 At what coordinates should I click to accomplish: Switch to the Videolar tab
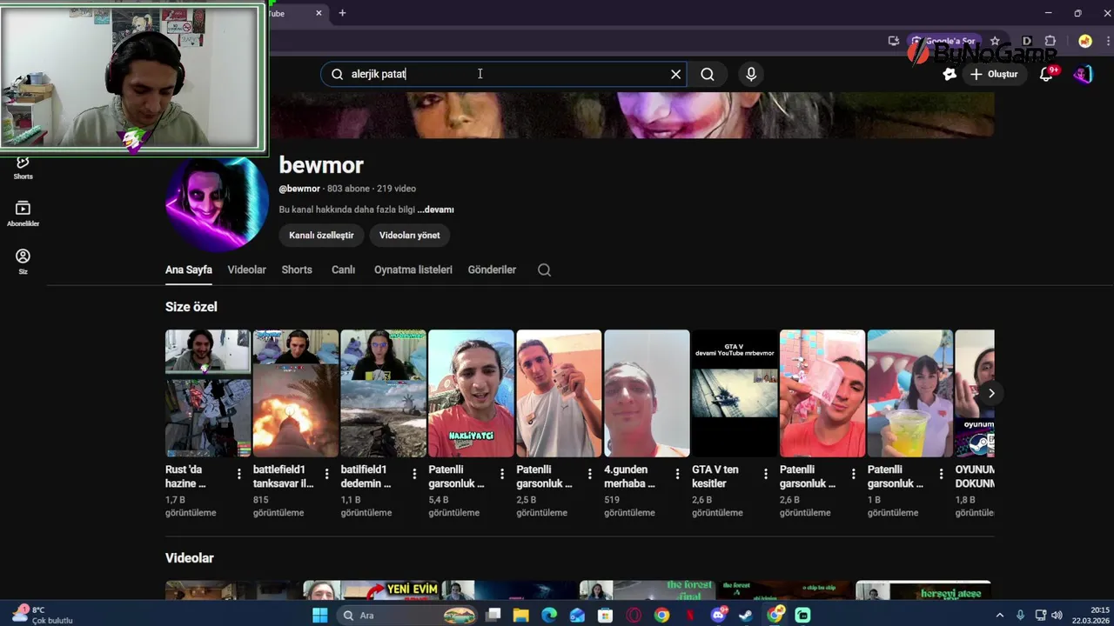click(x=246, y=270)
